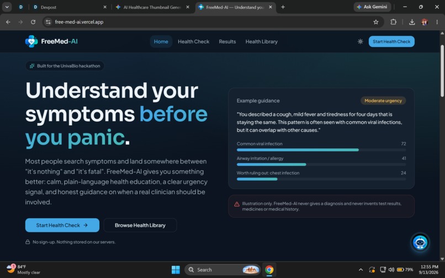Click the taskbar Search box
This screenshot has height=278, width=445.
tap(223, 270)
